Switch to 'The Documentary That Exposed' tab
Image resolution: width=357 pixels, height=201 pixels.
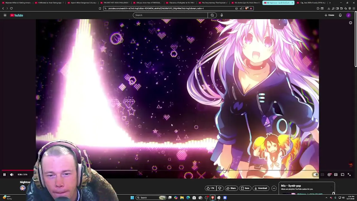[x=213, y=3]
